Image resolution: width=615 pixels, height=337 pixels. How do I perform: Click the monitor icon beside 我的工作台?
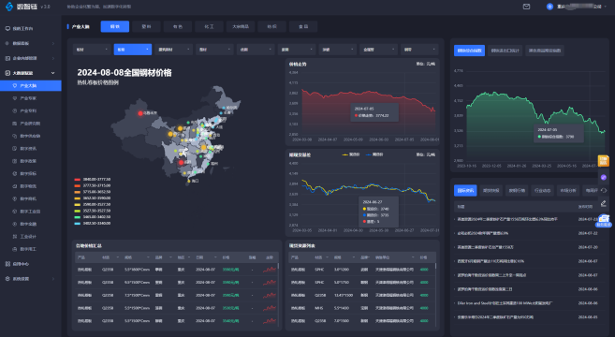[x=7, y=29]
